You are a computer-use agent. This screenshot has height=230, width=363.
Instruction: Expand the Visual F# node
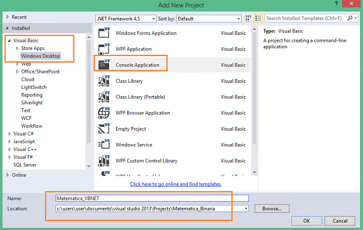(9, 157)
